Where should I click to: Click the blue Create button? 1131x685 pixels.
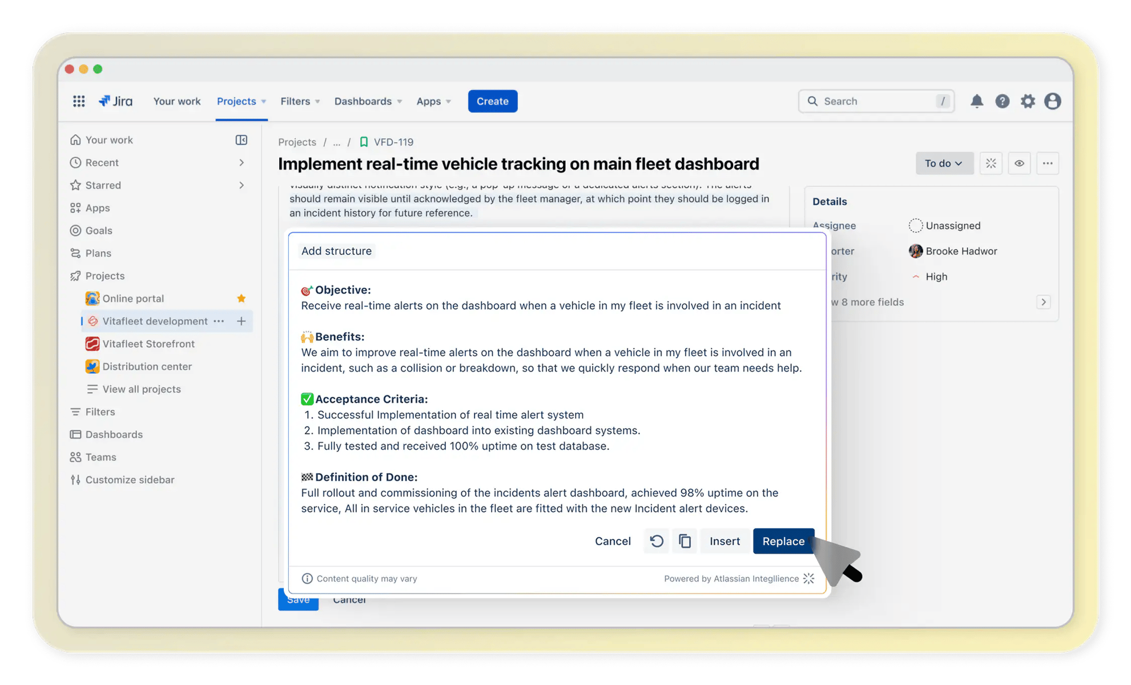coord(492,101)
